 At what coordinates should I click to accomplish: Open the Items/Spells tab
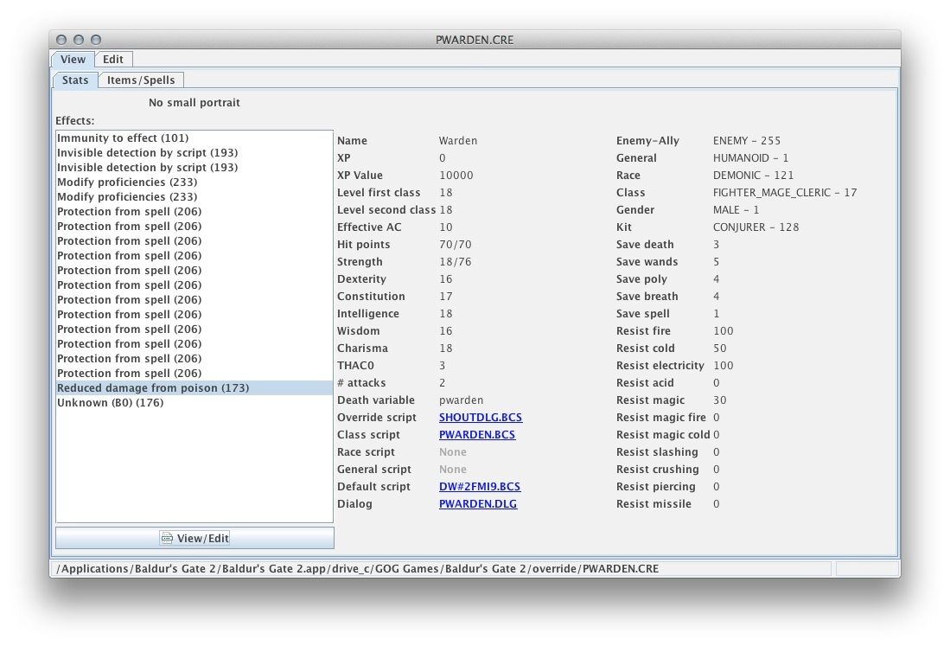pos(140,80)
